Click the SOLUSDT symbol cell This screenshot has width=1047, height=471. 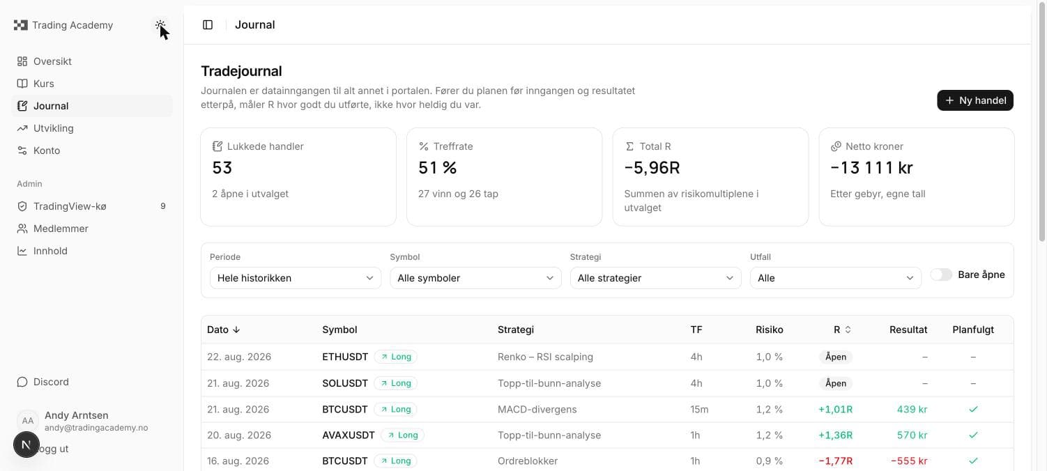pyautogui.click(x=345, y=383)
